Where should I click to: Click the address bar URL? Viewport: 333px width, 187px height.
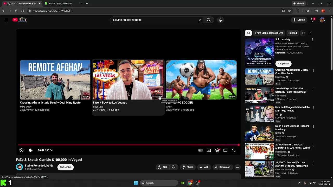53,11
